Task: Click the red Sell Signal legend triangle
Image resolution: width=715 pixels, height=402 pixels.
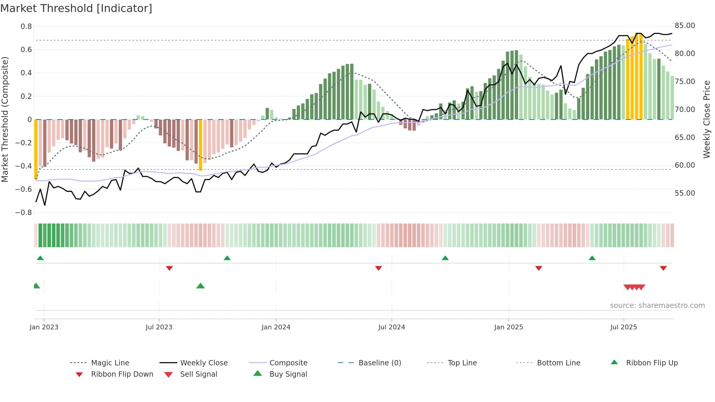Action: point(168,375)
